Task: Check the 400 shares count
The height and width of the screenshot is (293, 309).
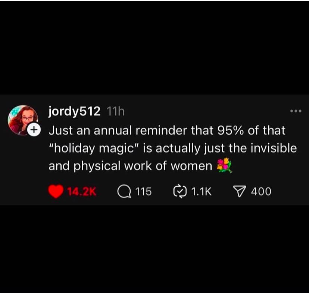Action: (x=261, y=191)
